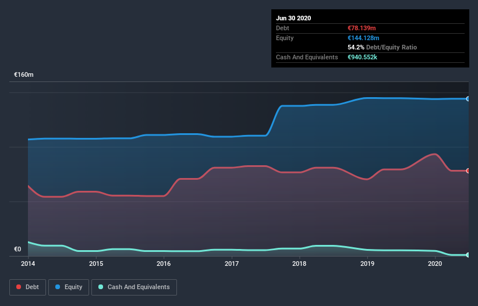The width and height of the screenshot is (478, 306).
Task: Click the 54.2% Debt/Equity Ratio text
Action: point(383,47)
